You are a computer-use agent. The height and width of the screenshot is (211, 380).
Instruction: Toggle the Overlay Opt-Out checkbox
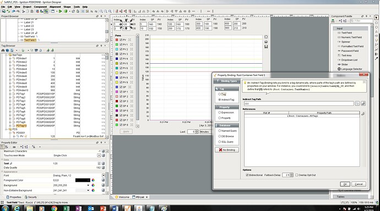(297, 175)
